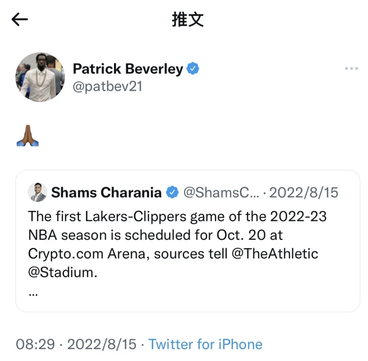
Task: Click Shams Charania's verified badge
Action: [172, 192]
